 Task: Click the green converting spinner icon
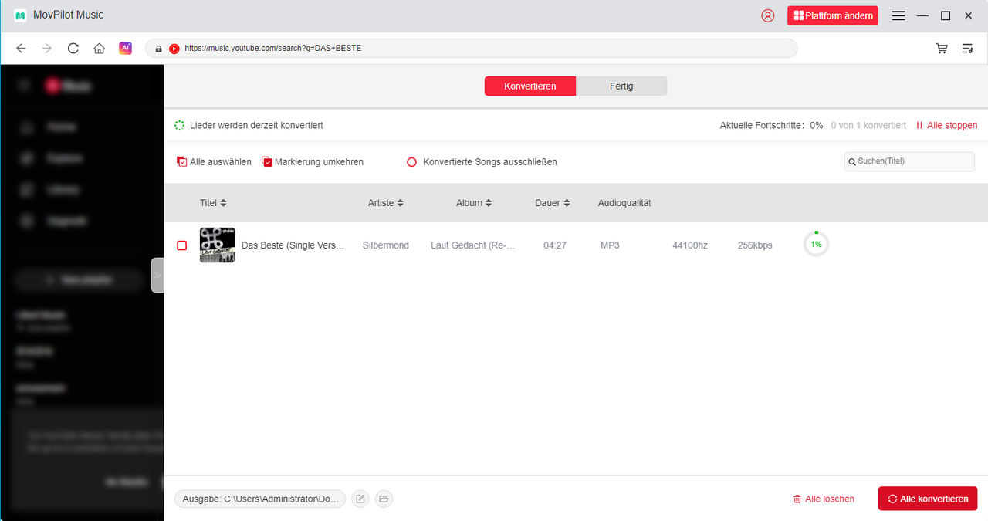pos(180,125)
